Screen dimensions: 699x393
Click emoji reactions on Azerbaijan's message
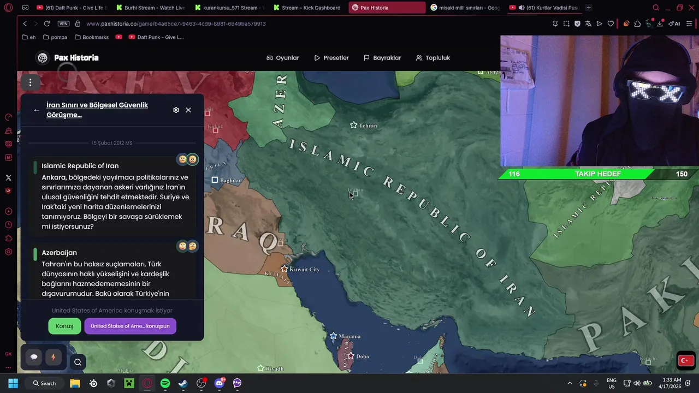187,246
